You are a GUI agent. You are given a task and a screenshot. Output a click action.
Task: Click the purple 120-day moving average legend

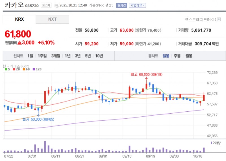click(37, 69)
